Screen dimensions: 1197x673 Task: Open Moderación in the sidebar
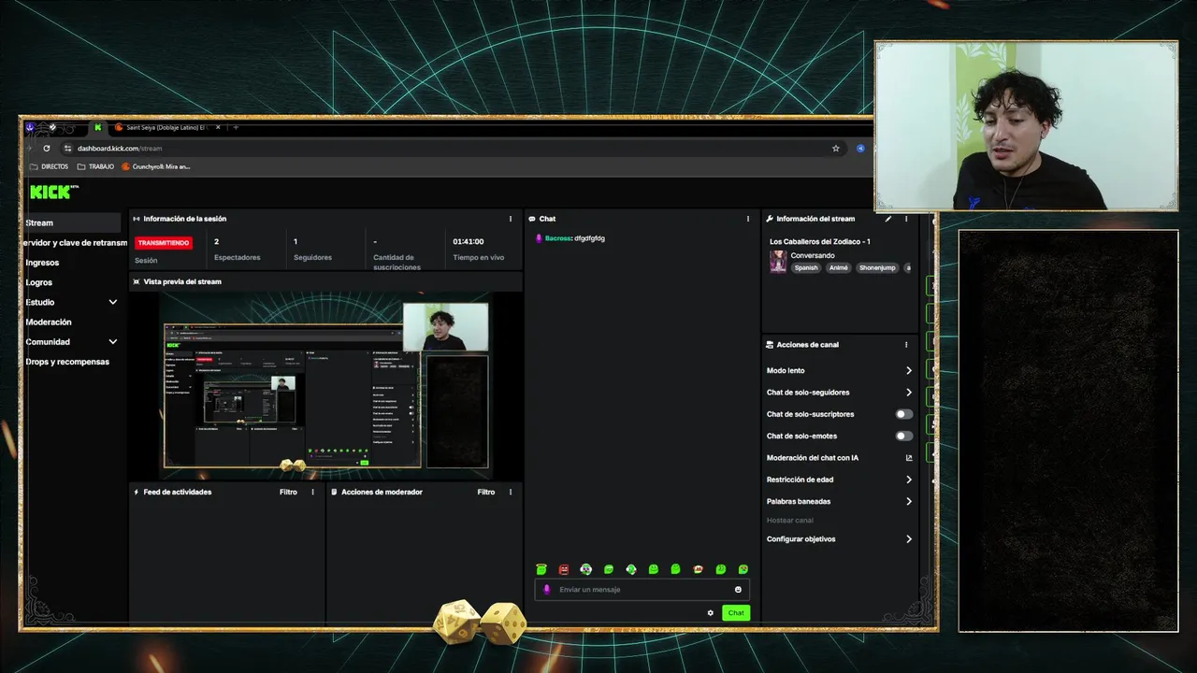tap(49, 322)
